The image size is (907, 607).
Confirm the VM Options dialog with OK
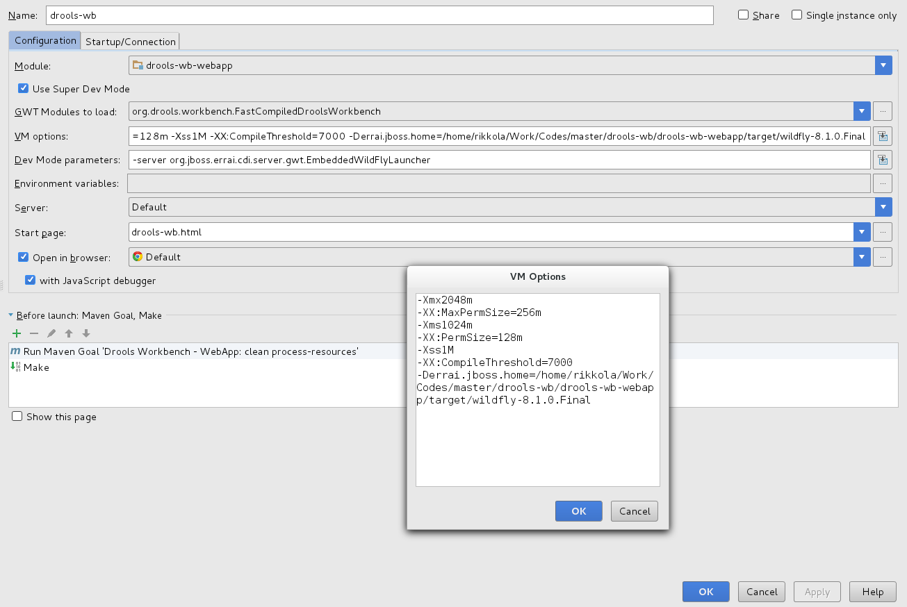coord(579,511)
